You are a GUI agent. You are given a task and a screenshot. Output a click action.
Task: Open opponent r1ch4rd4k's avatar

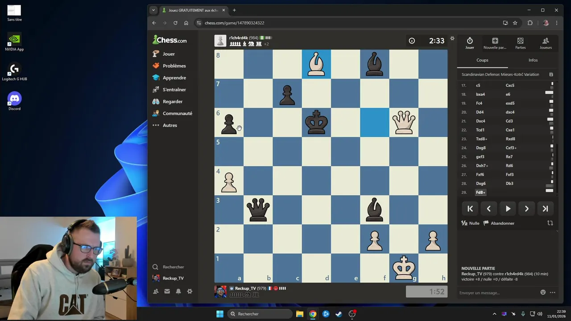(x=220, y=41)
